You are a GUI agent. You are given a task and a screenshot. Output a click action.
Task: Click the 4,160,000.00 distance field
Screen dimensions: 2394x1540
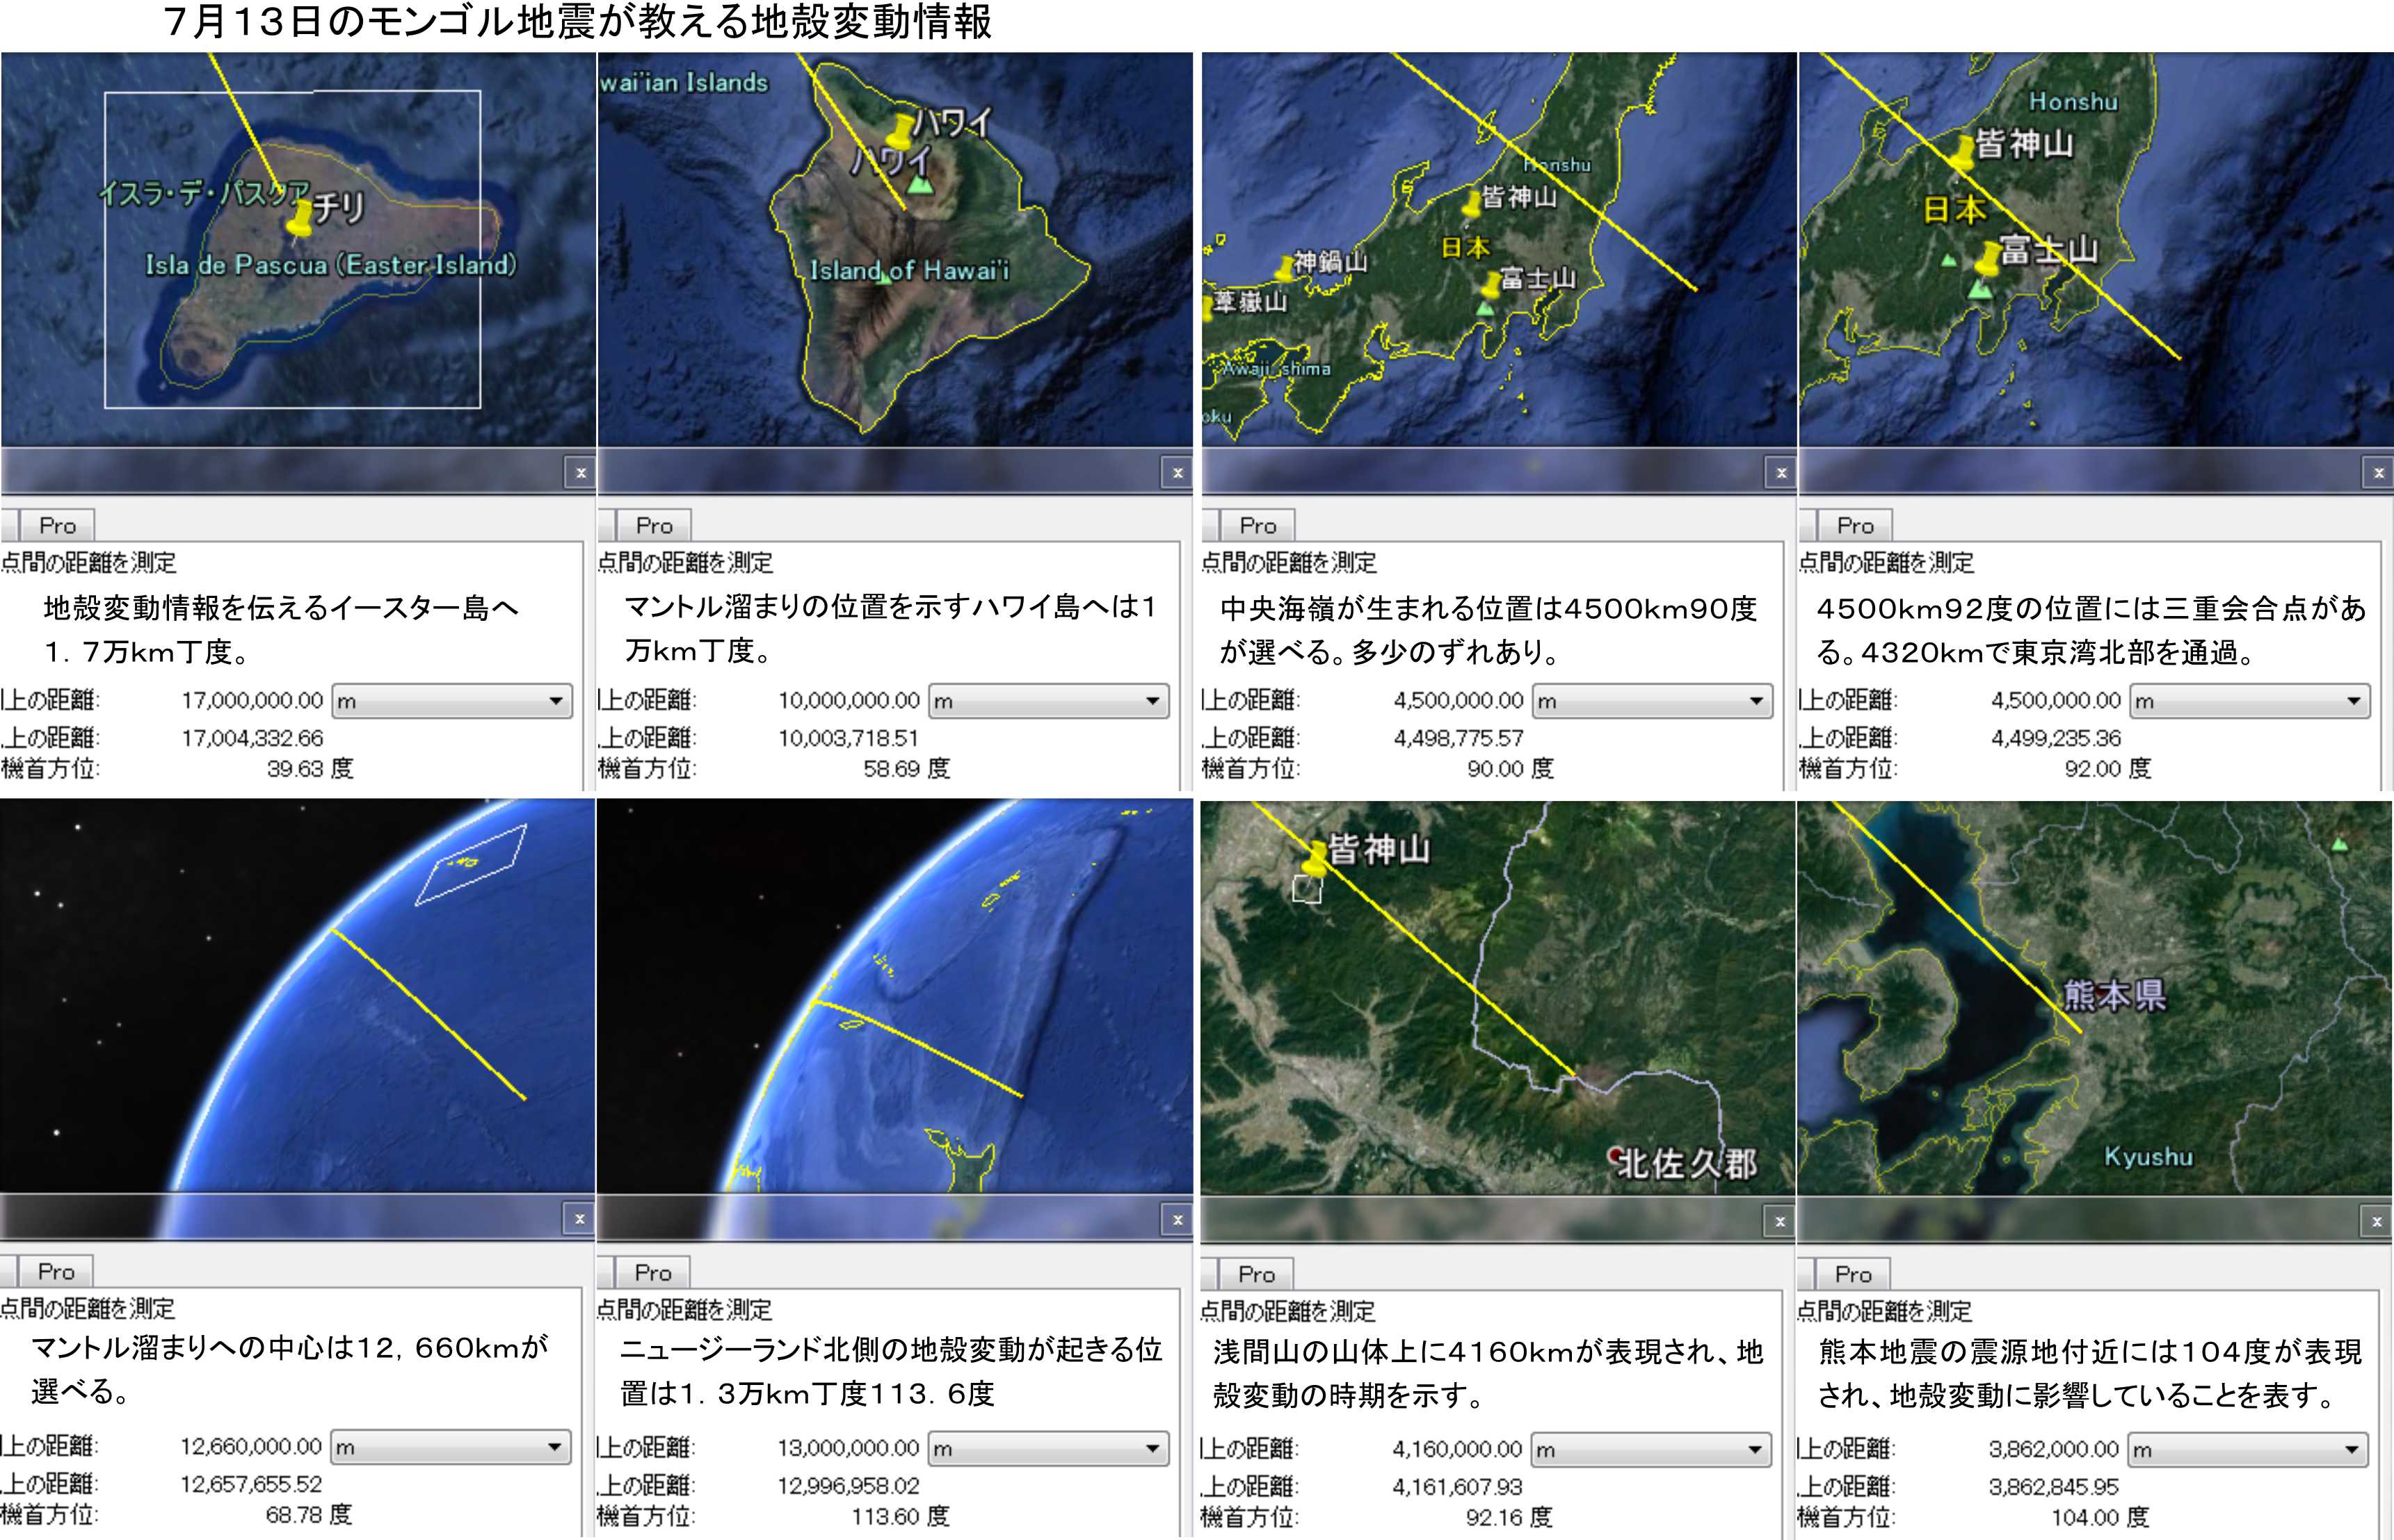click(1456, 1449)
